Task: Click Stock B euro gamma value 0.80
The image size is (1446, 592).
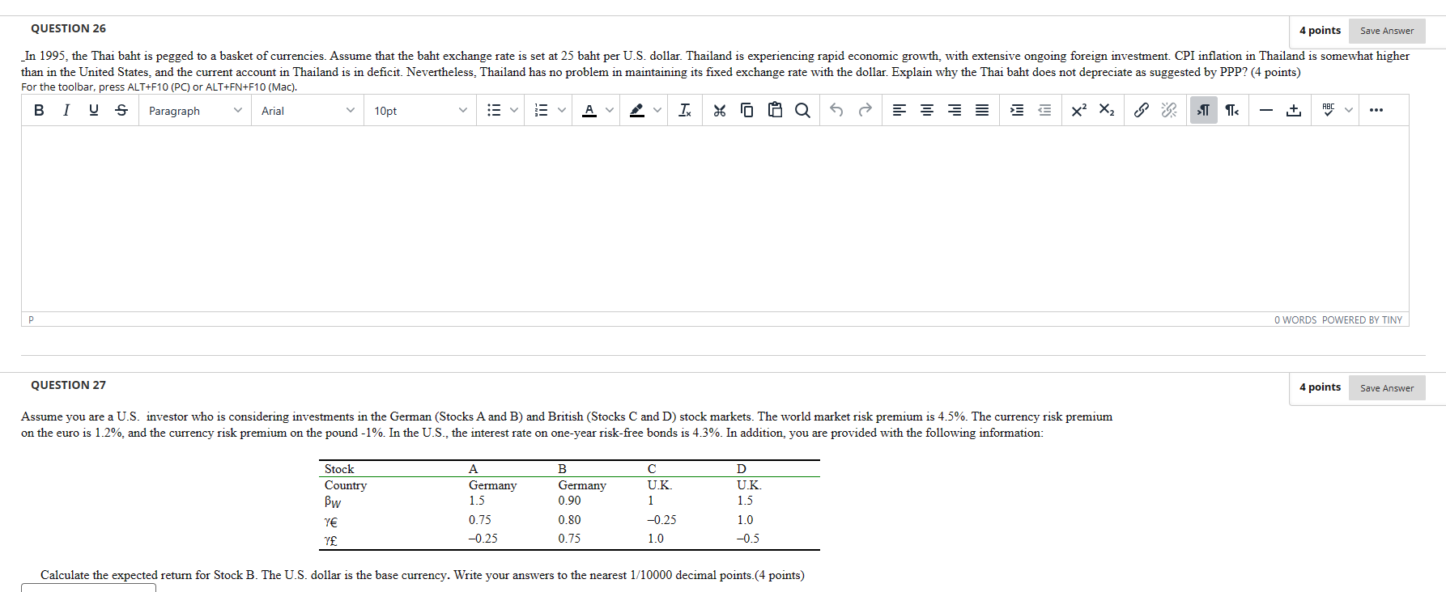Action: [x=569, y=520]
